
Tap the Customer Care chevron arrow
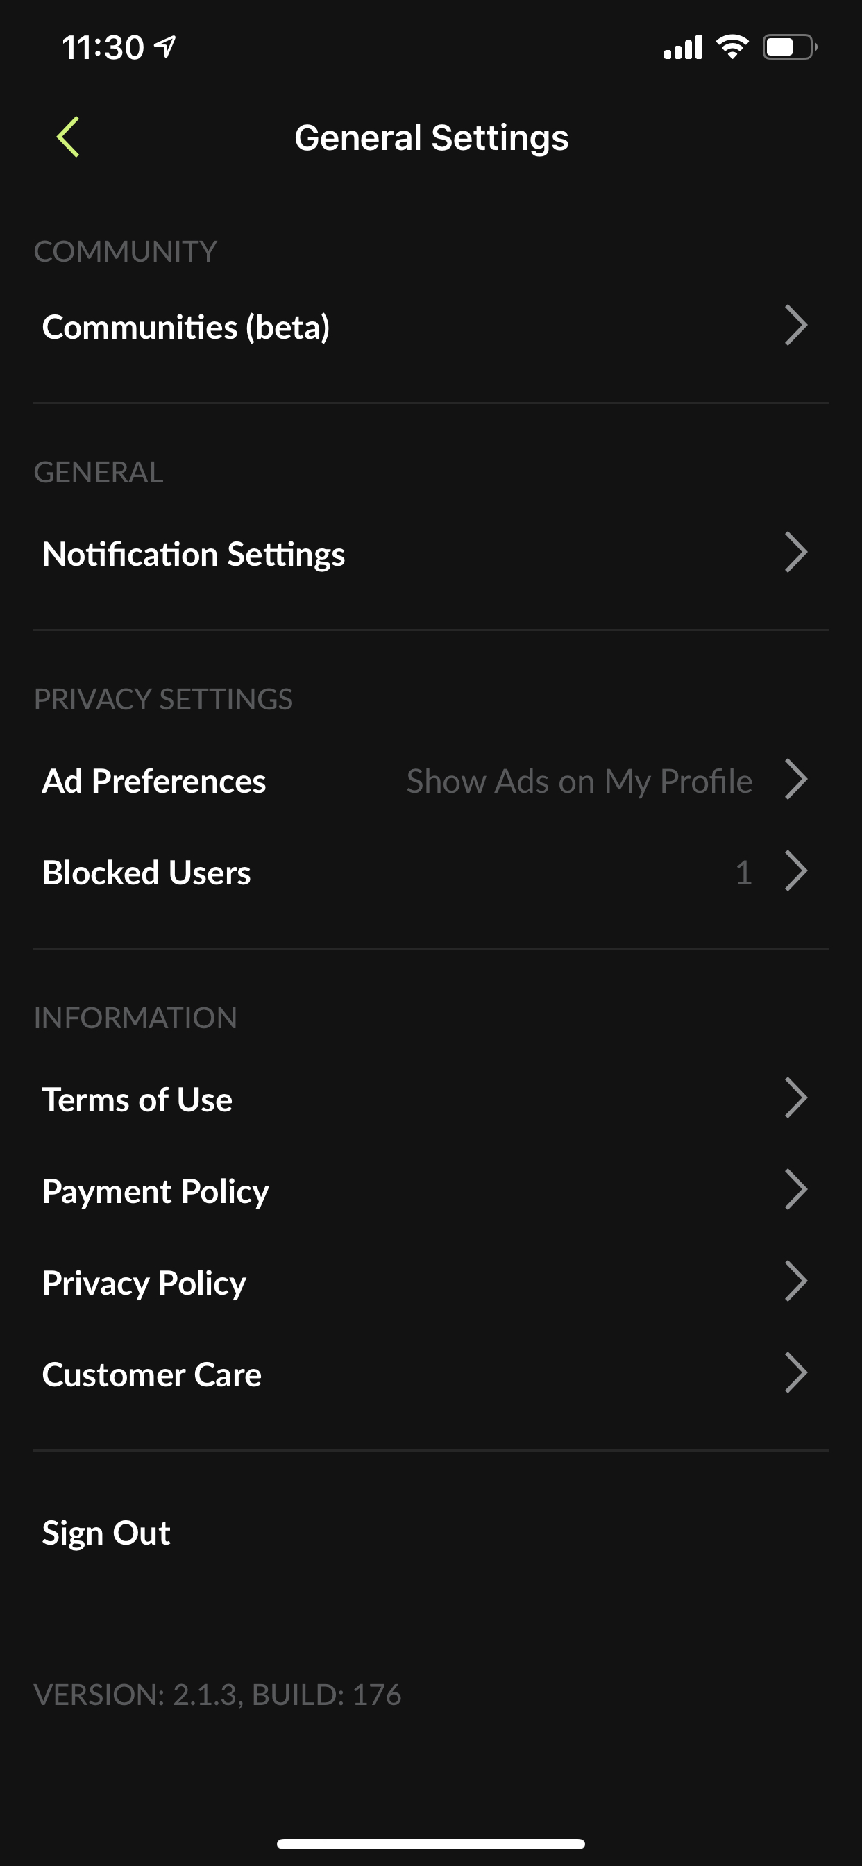(795, 1373)
